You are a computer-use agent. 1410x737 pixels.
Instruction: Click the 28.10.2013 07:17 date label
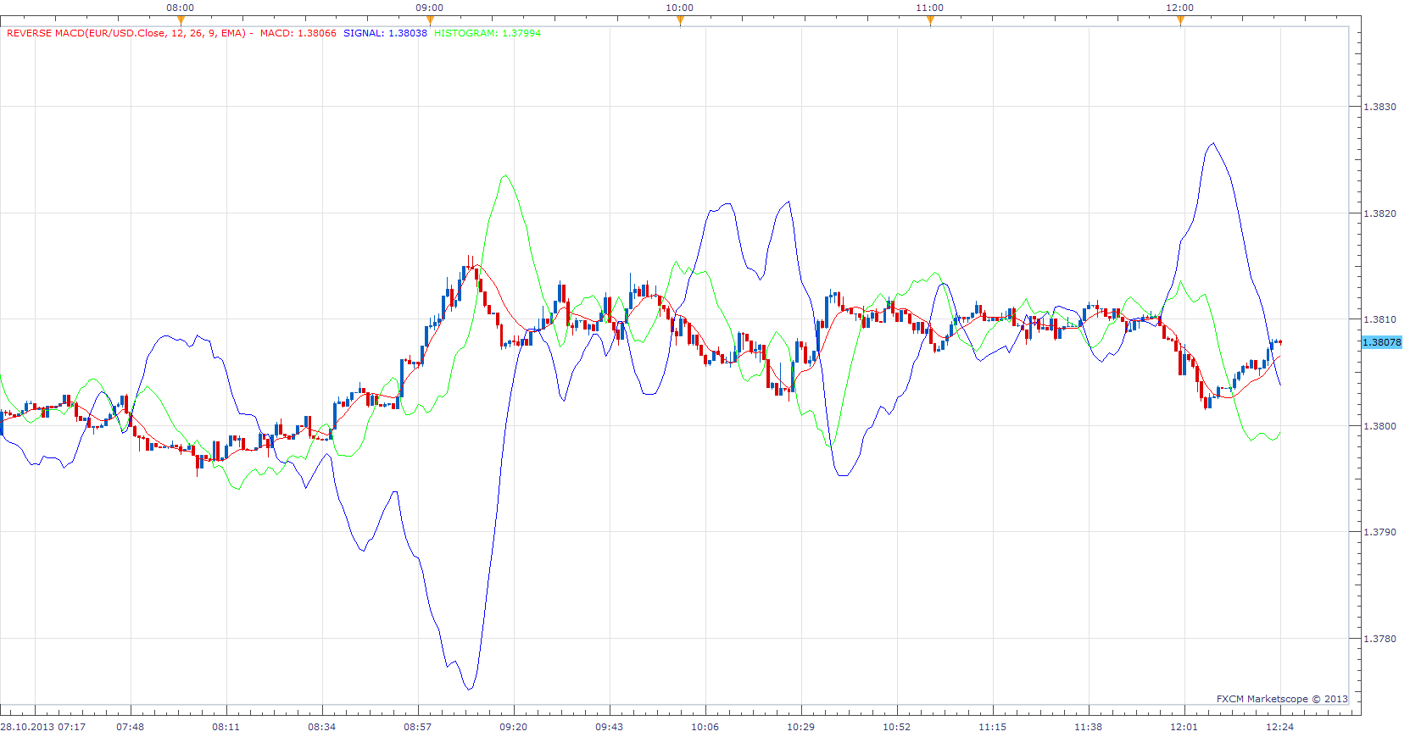[43, 727]
